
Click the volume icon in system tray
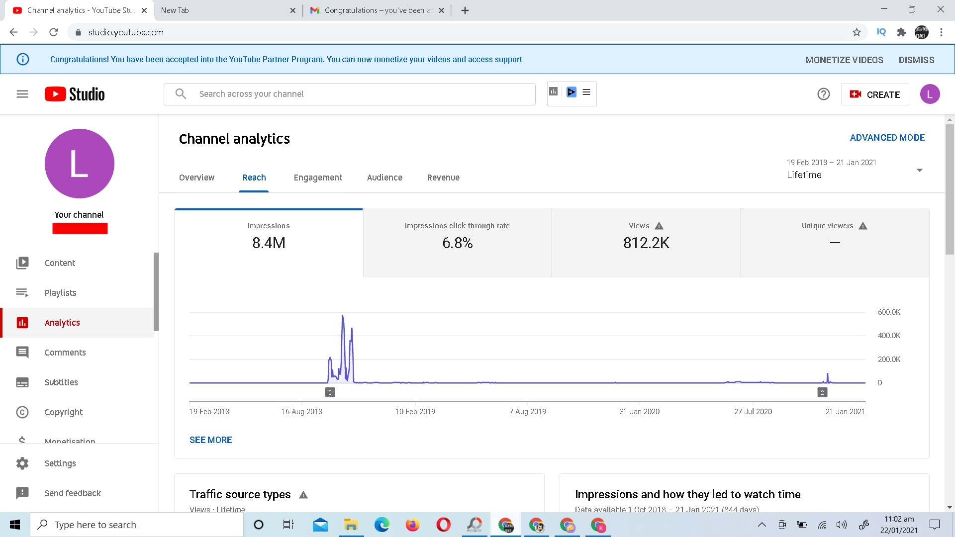[x=841, y=525]
